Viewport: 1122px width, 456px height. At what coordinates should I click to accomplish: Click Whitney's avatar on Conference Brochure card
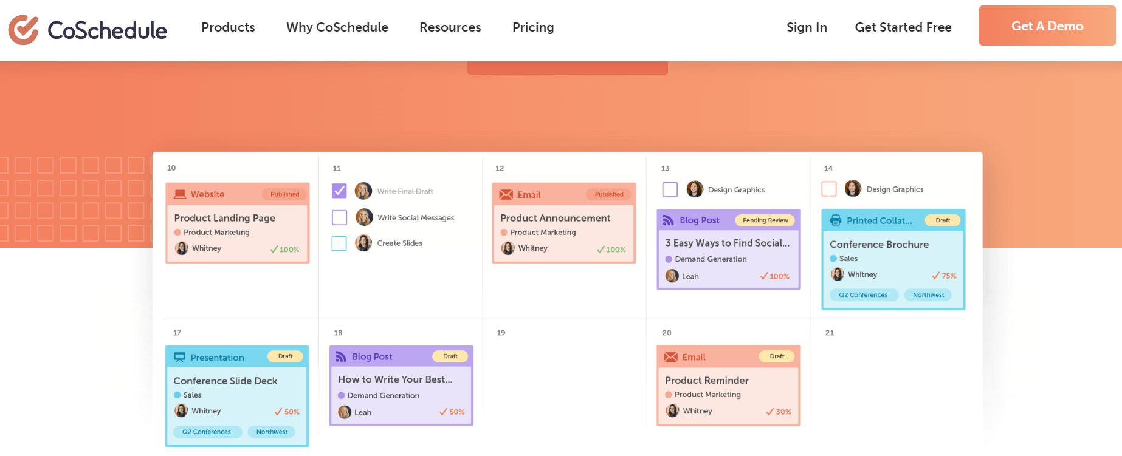pyautogui.click(x=838, y=274)
